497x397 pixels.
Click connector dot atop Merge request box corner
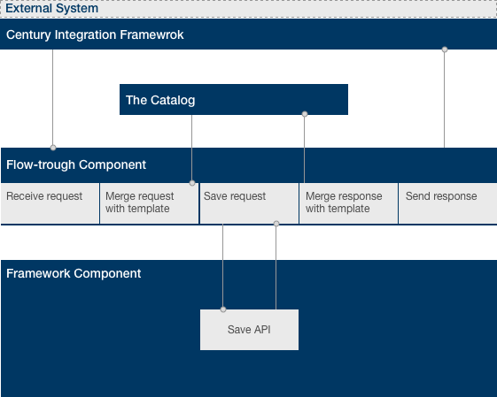click(192, 183)
